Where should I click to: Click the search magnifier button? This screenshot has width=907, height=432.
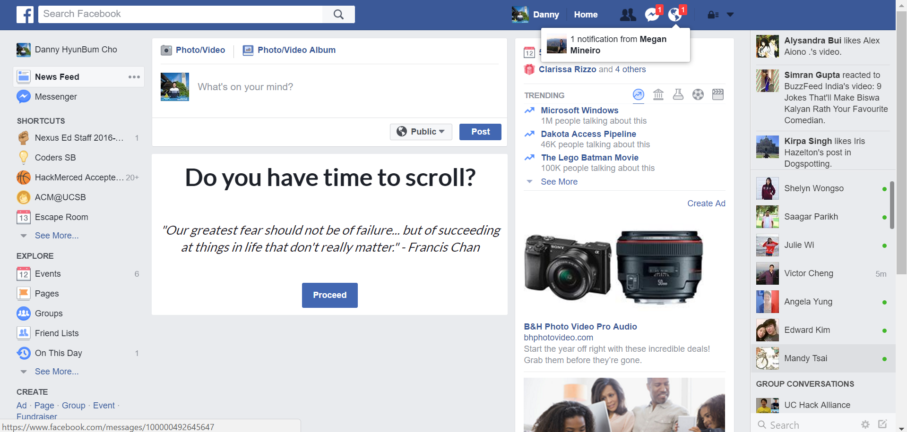tap(338, 14)
